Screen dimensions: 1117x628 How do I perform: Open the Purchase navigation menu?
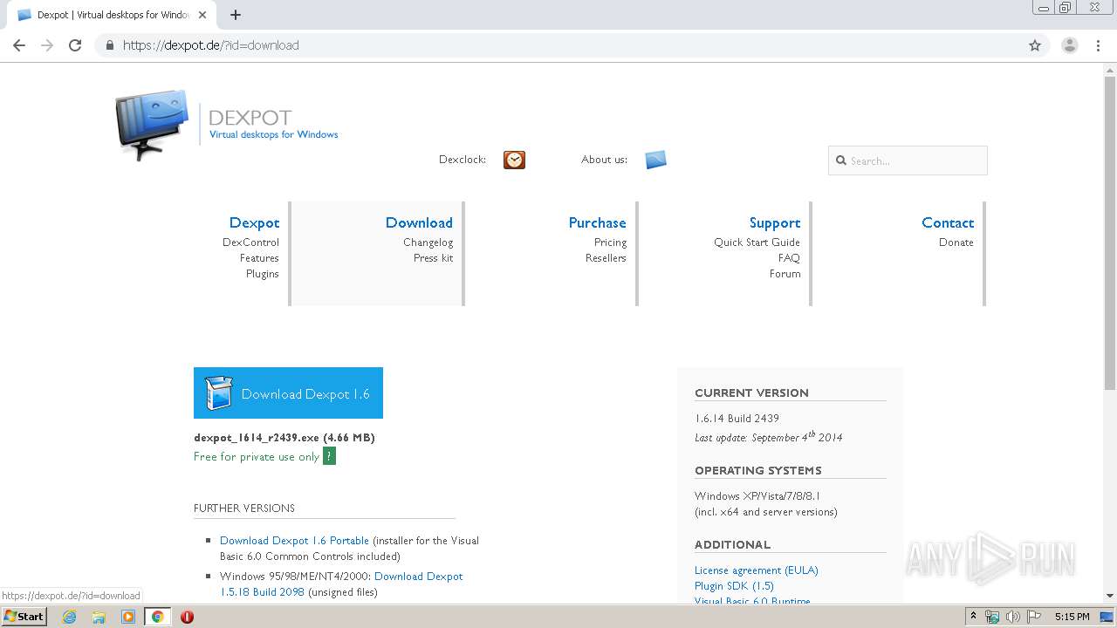tap(597, 222)
